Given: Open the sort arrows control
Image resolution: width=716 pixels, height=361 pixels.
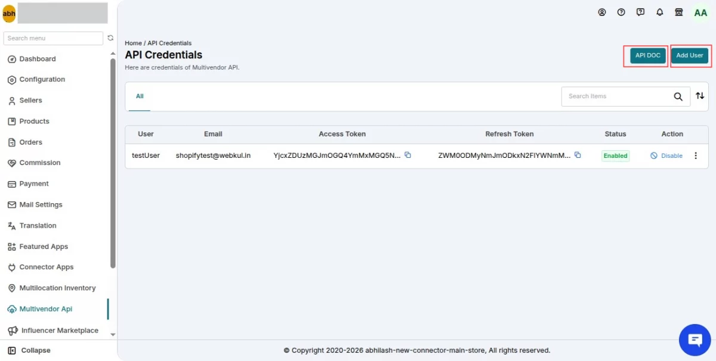Looking at the screenshot, I should pos(700,96).
